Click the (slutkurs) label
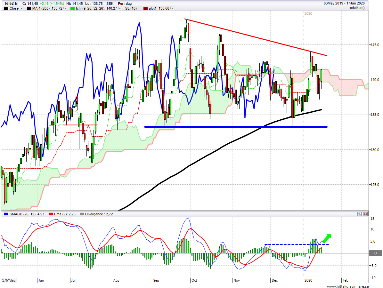Image resolution: width=383 pixels, height=288 pixels. pos(357,8)
